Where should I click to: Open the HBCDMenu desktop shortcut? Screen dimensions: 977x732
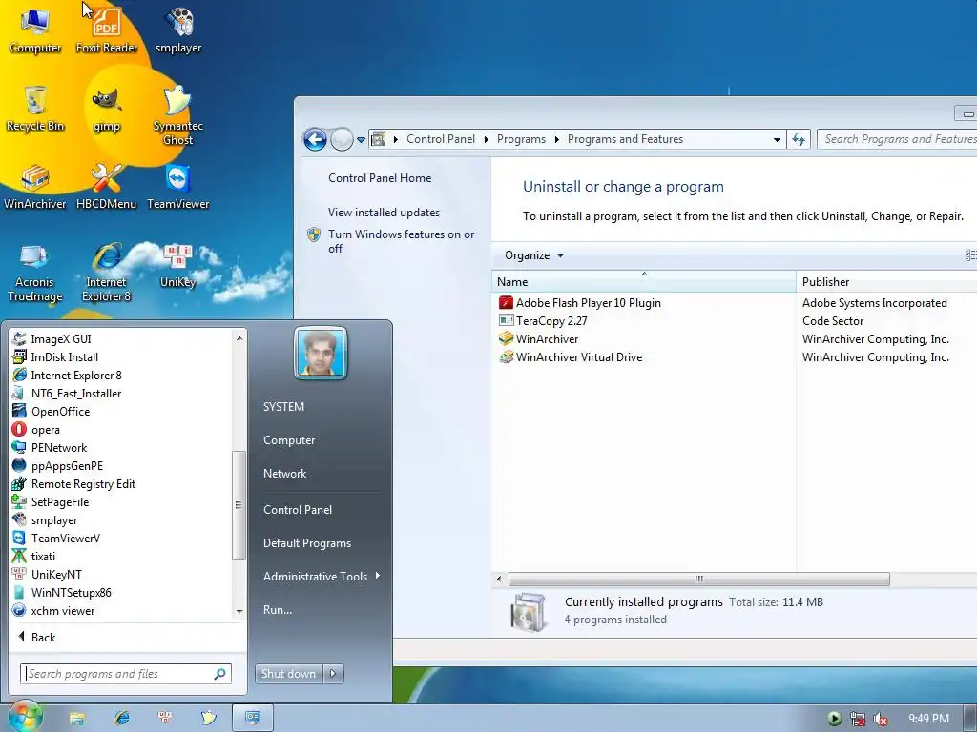coord(107,187)
